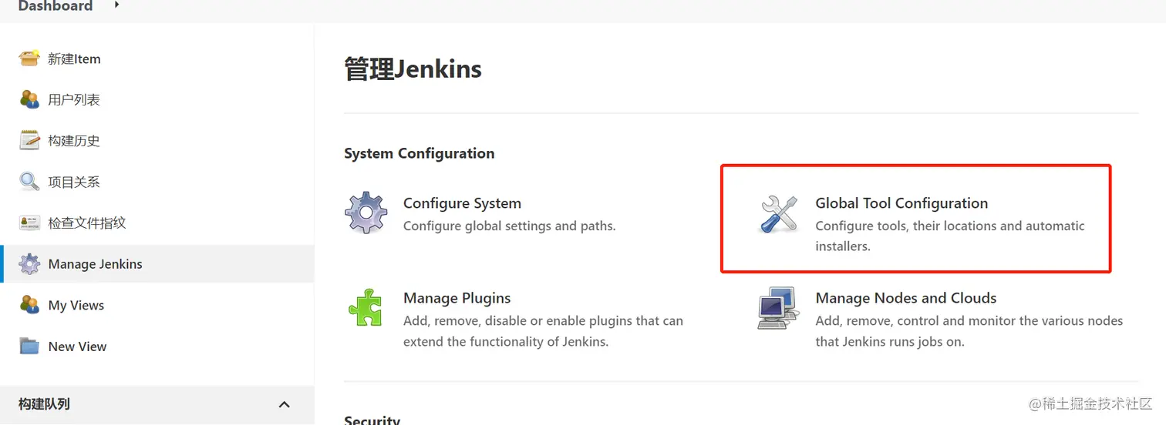
Task: Open the 项目关系 link
Action: 74,182
